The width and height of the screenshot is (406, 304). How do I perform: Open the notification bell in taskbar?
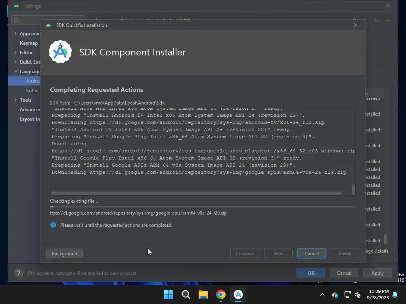tap(395, 294)
